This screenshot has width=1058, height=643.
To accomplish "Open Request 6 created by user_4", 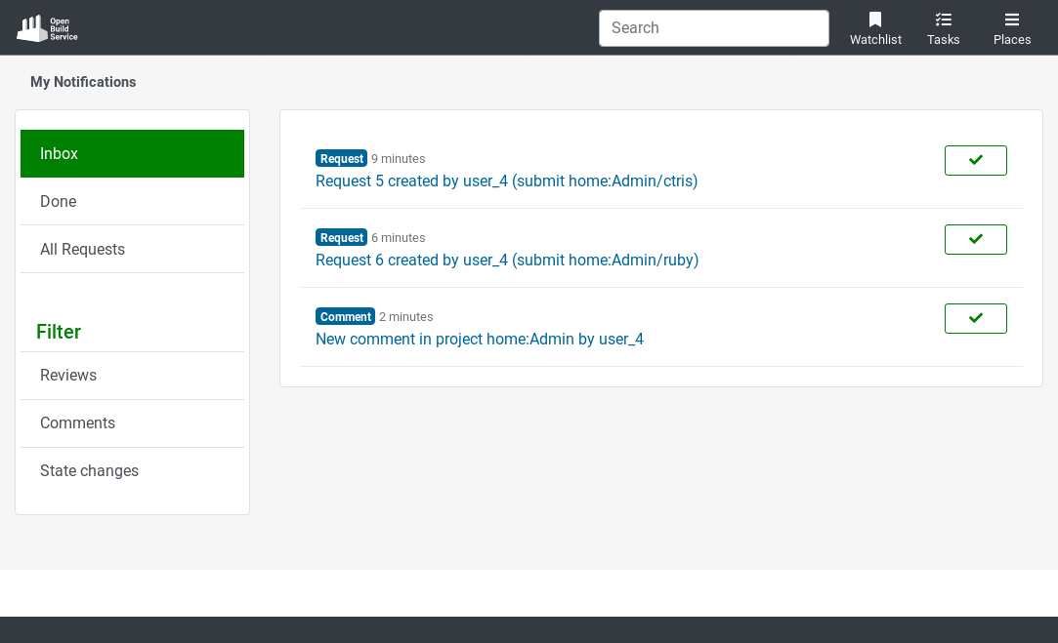I will pyautogui.click(x=506, y=260).
